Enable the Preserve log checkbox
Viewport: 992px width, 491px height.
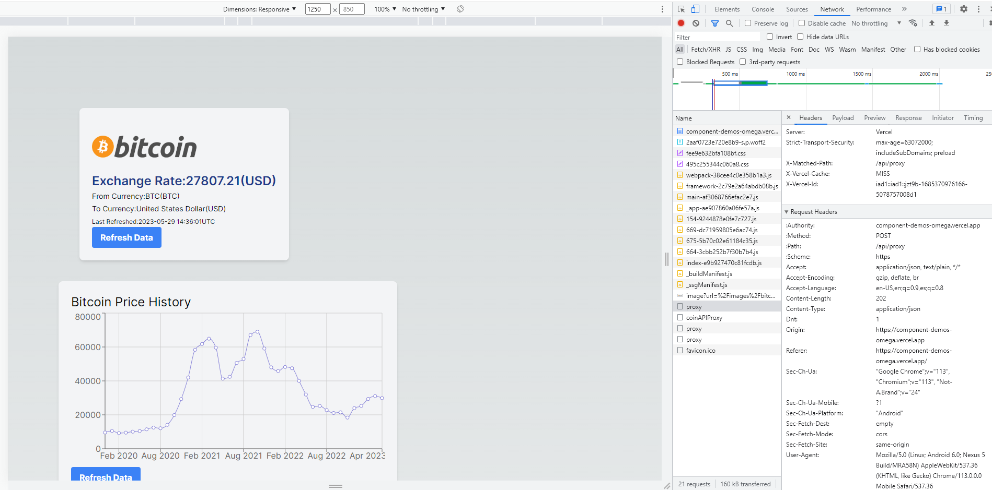[748, 23]
